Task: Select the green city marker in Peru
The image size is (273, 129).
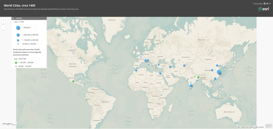Action: tap(86, 100)
